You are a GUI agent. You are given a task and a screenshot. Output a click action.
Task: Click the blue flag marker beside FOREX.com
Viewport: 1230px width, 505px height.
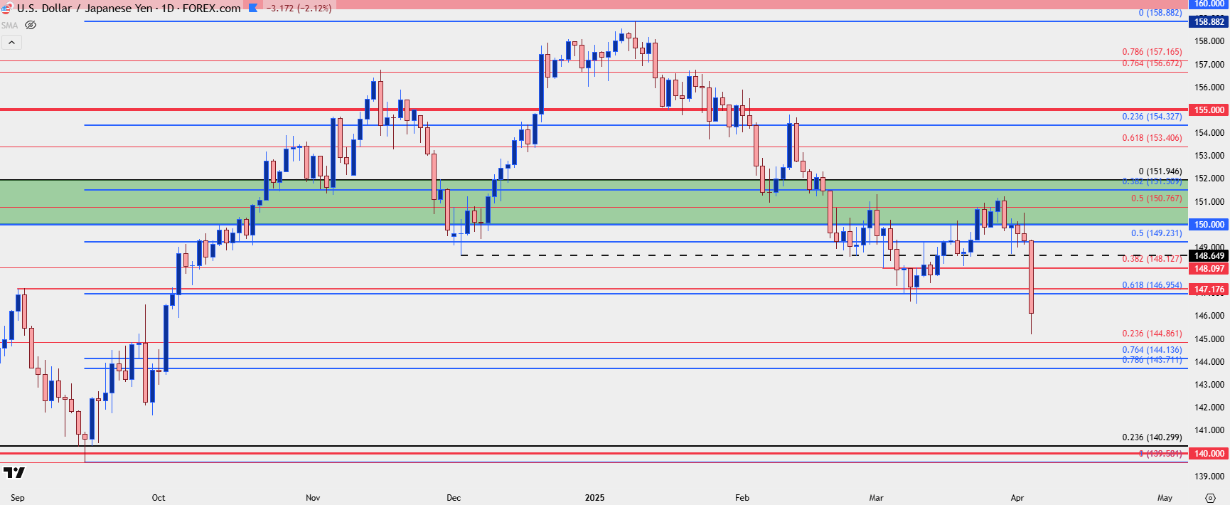tap(253, 9)
